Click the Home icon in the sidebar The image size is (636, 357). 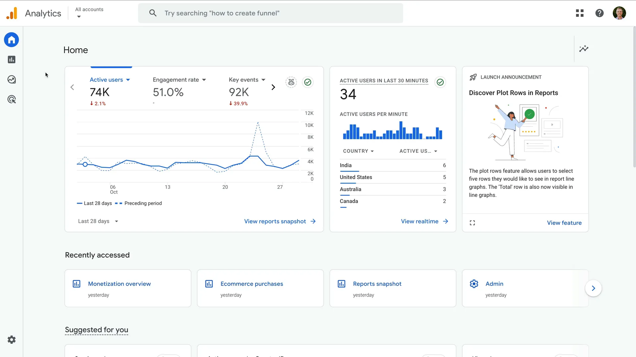click(12, 40)
